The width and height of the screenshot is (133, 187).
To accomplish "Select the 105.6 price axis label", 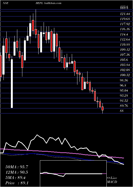I will pos(124,60).
